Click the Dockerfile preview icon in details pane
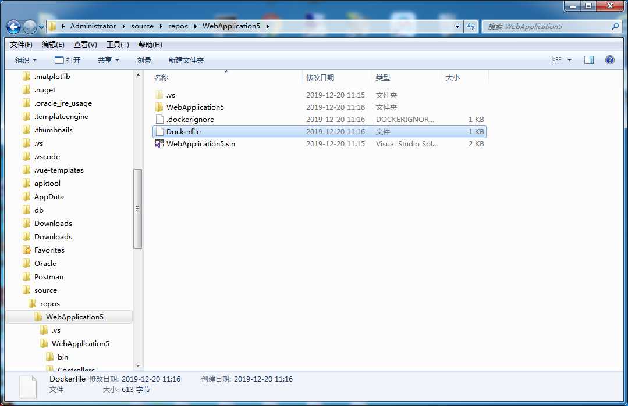This screenshot has width=628, height=406. click(x=29, y=387)
